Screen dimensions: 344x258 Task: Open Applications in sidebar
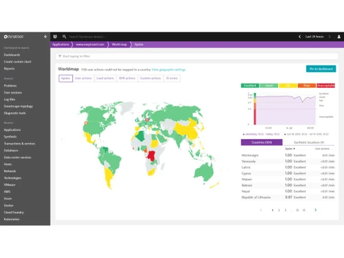pyautogui.click(x=12, y=130)
